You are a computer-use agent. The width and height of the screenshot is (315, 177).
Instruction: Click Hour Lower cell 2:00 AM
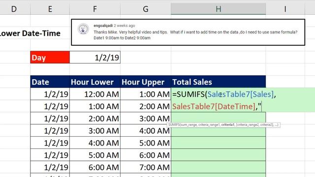click(95, 118)
